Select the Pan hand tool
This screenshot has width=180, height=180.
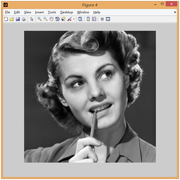[51, 19]
